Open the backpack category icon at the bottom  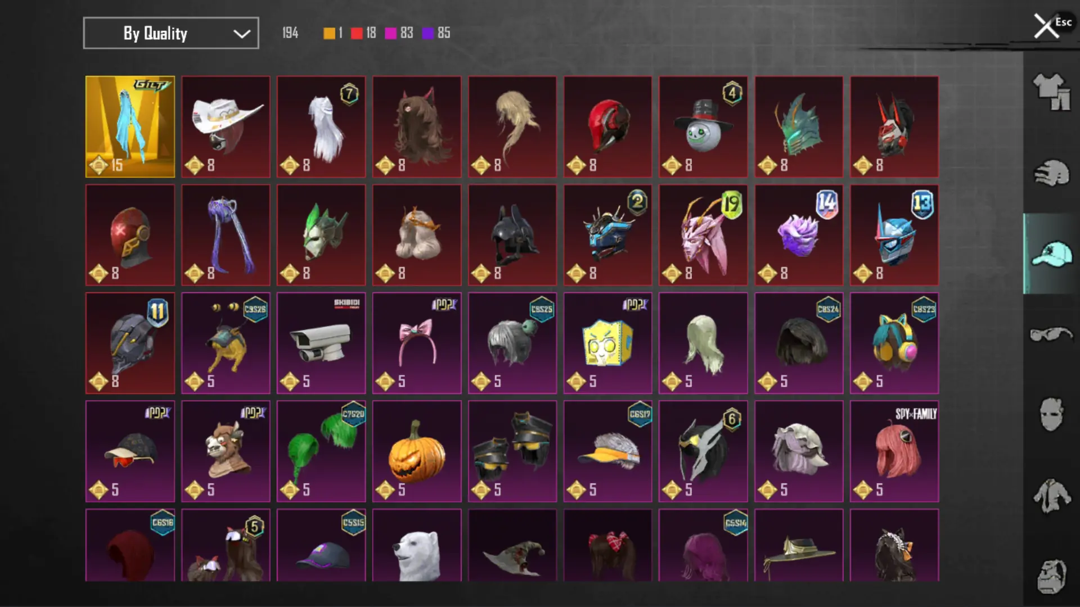(1051, 576)
